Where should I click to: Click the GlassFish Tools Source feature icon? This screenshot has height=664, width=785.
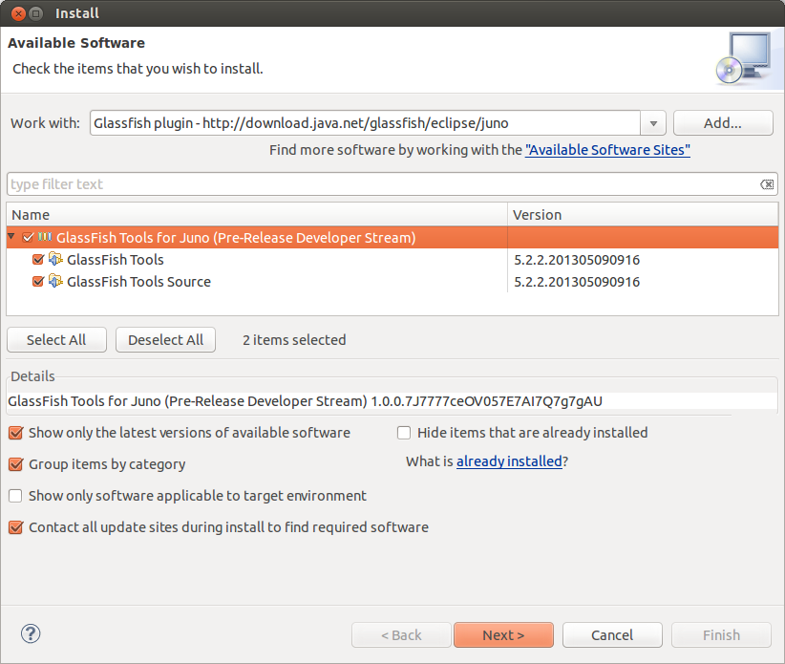pyautogui.click(x=55, y=282)
